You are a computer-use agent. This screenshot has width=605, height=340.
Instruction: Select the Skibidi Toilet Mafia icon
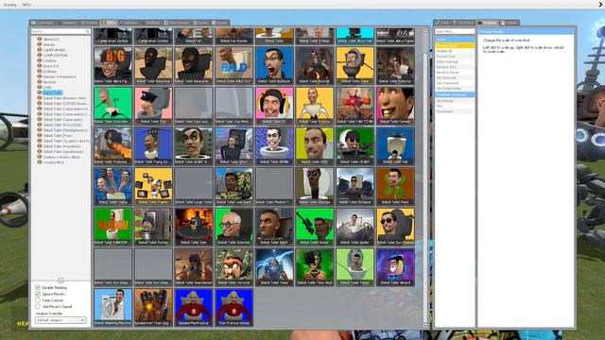113,187
